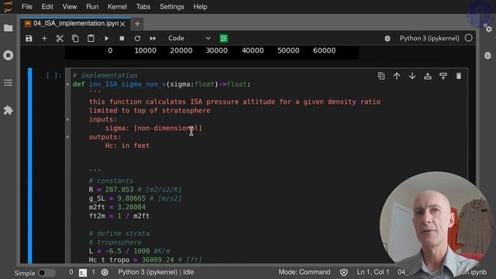
Task: Open the Tabs menu
Action: tap(143, 7)
